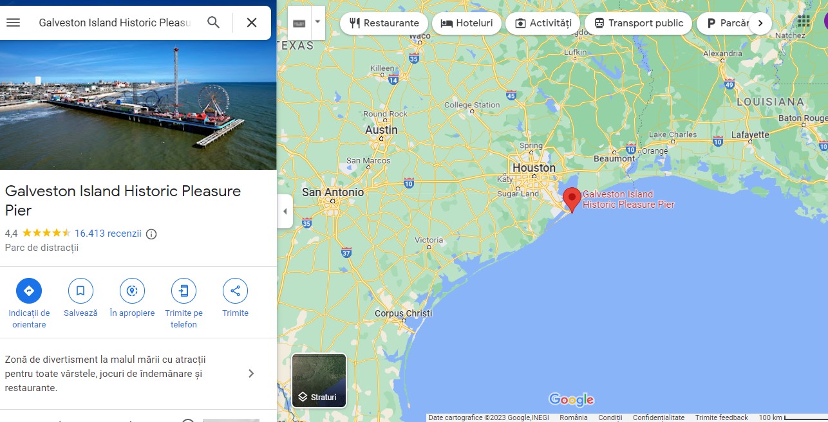This screenshot has height=422, width=828.
Task: Open the hamburger main menu
Action: point(13,23)
